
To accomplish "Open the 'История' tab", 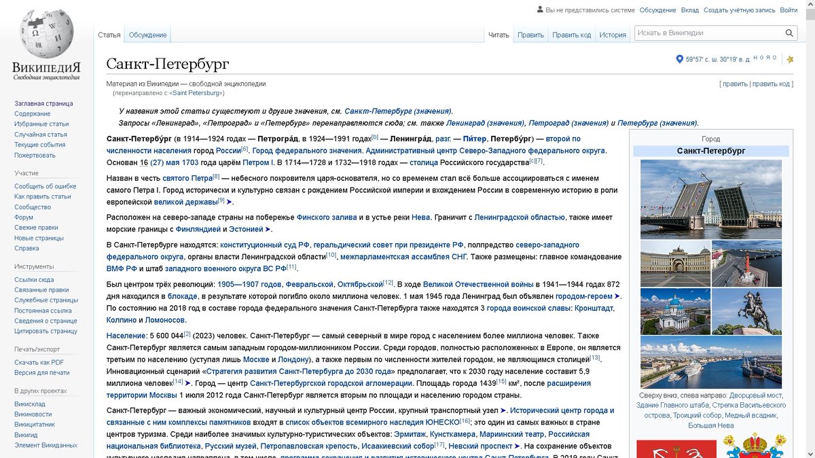I will [x=613, y=35].
